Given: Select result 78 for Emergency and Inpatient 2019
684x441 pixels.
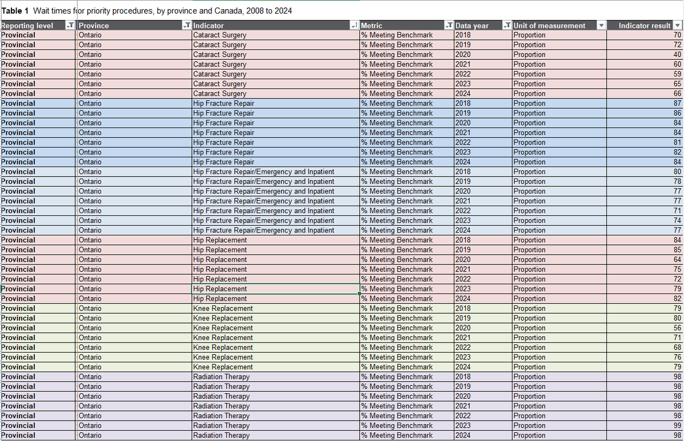Looking at the screenshot, I should click(645, 181).
